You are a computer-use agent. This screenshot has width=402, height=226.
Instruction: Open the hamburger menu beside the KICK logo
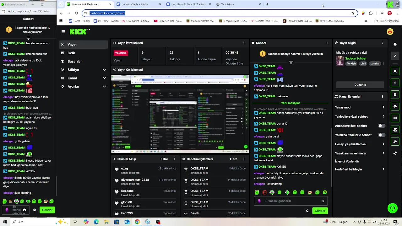(x=63, y=32)
